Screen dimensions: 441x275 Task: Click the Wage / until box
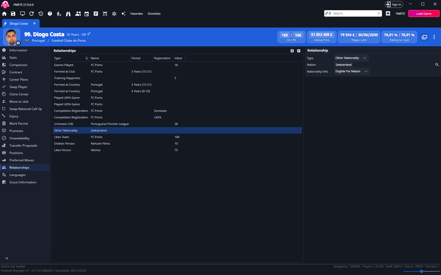[359, 37]
